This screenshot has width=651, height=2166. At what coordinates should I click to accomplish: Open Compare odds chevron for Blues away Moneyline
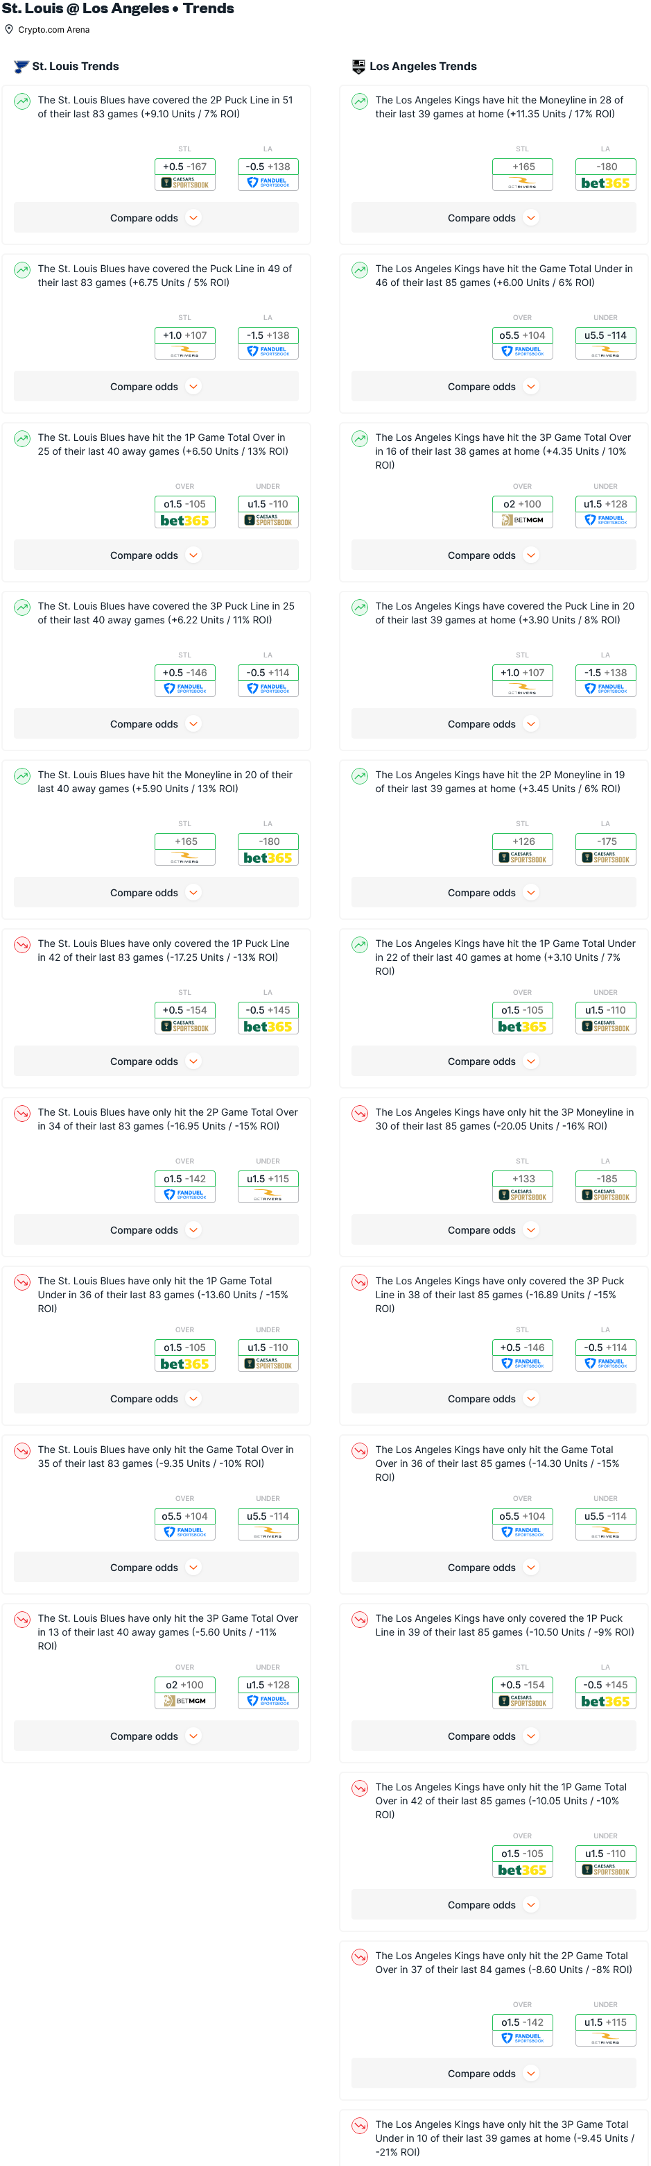tap(194, 893)
